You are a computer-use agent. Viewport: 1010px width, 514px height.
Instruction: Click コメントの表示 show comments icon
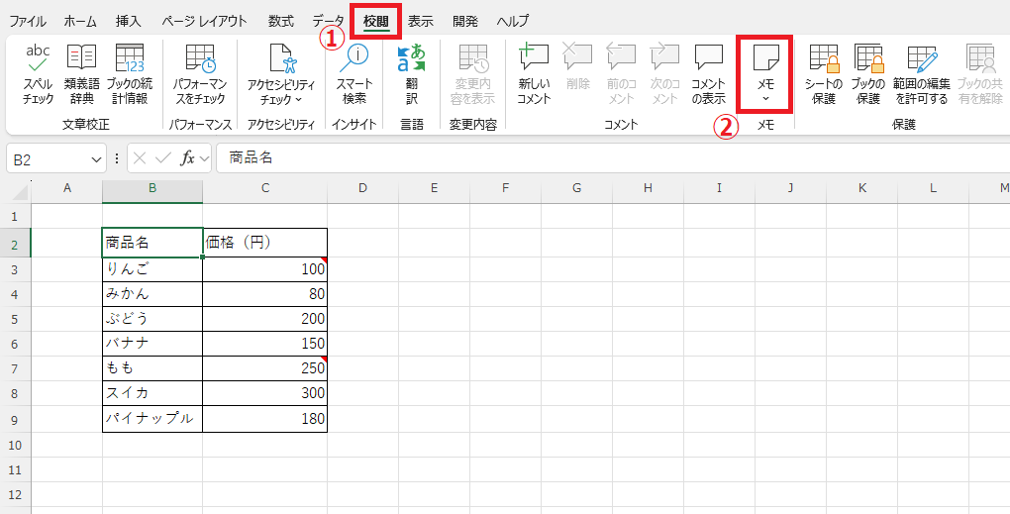point(708,73)
